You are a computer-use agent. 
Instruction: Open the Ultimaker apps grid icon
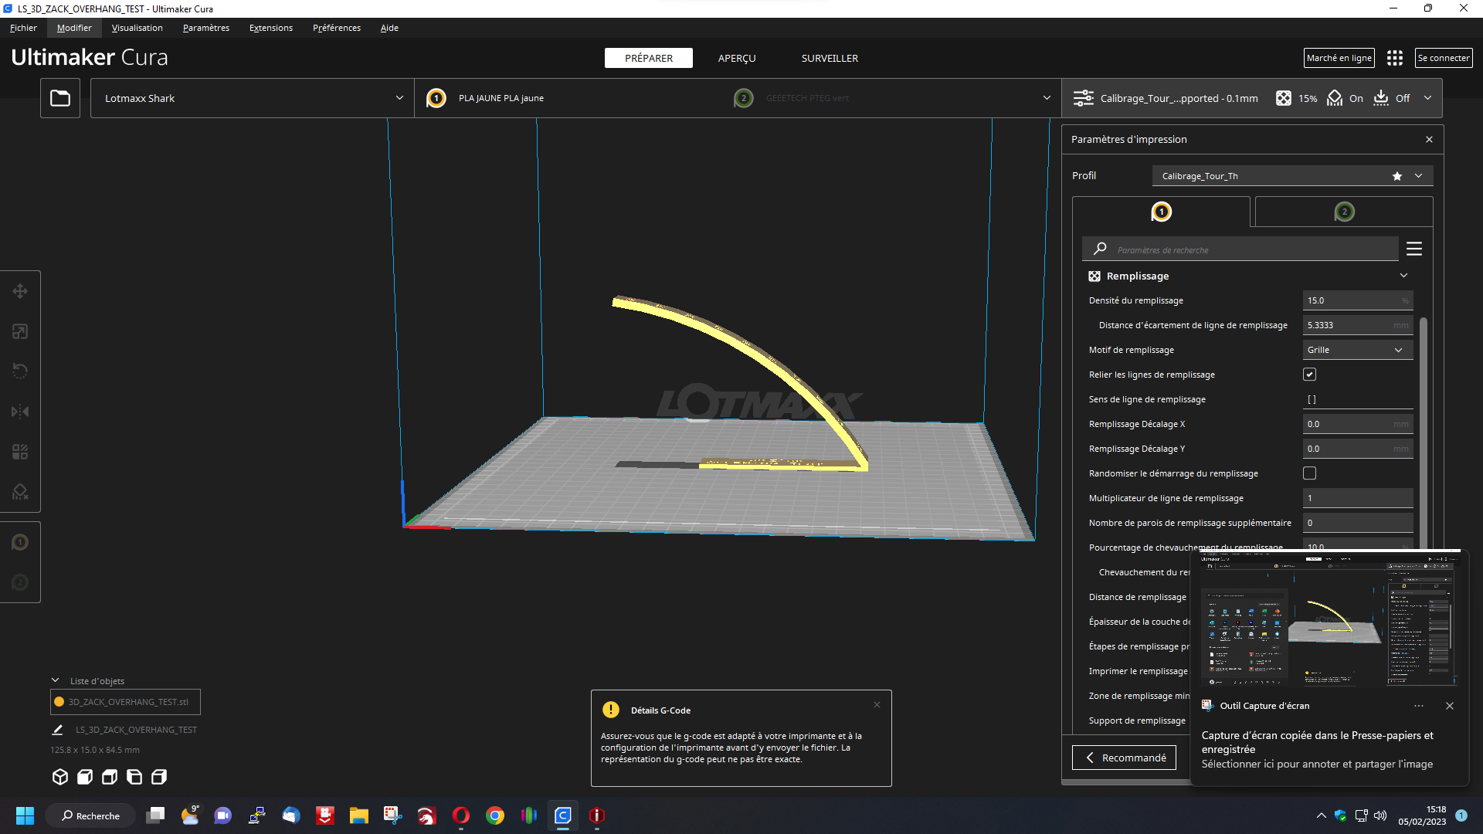coord(1394,58)
